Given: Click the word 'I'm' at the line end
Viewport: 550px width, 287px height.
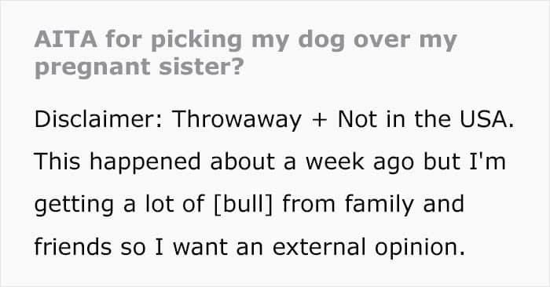Looking at the screenshot, I should click(x=488, y=162).
